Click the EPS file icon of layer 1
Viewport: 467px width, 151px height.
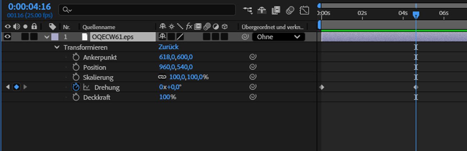pyautogui.click(x=85, y=37)
